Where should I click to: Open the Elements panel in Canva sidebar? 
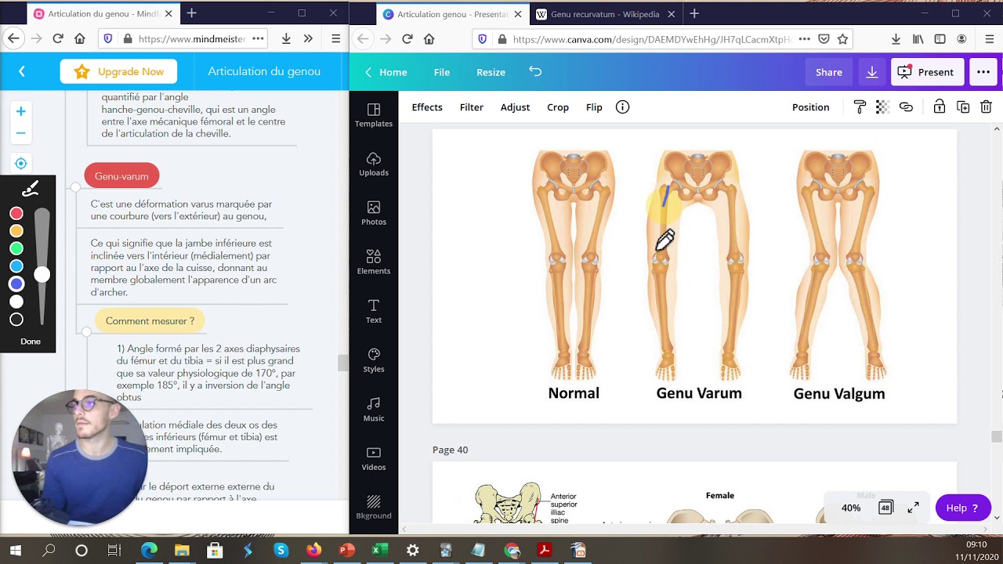[374, 262]
